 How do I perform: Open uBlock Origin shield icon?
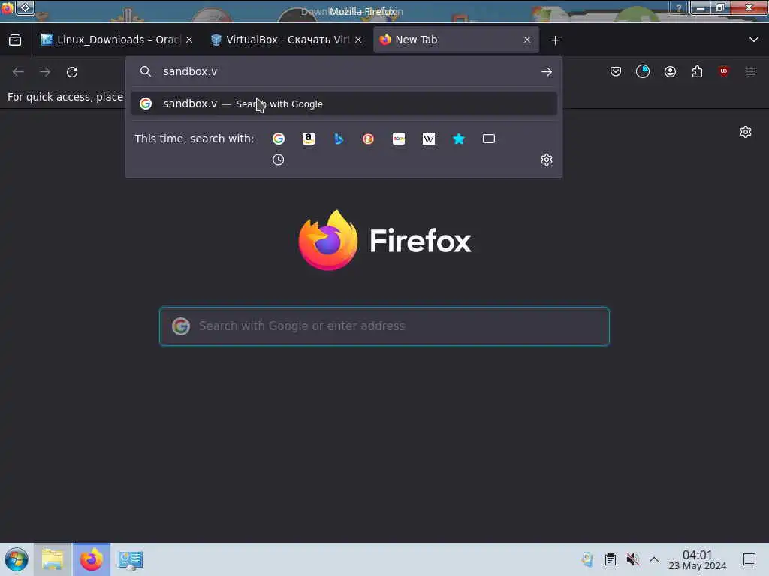tap(724, 71)
